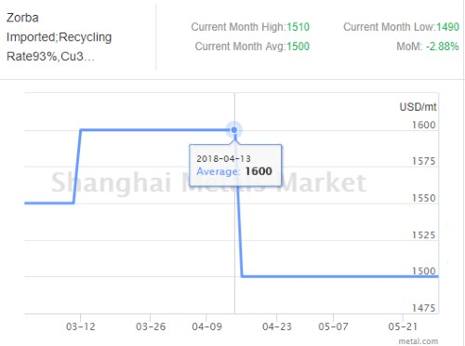Click the Imported;Recycling description text
This screenshot has height=346, width=465.
point(59,37)
